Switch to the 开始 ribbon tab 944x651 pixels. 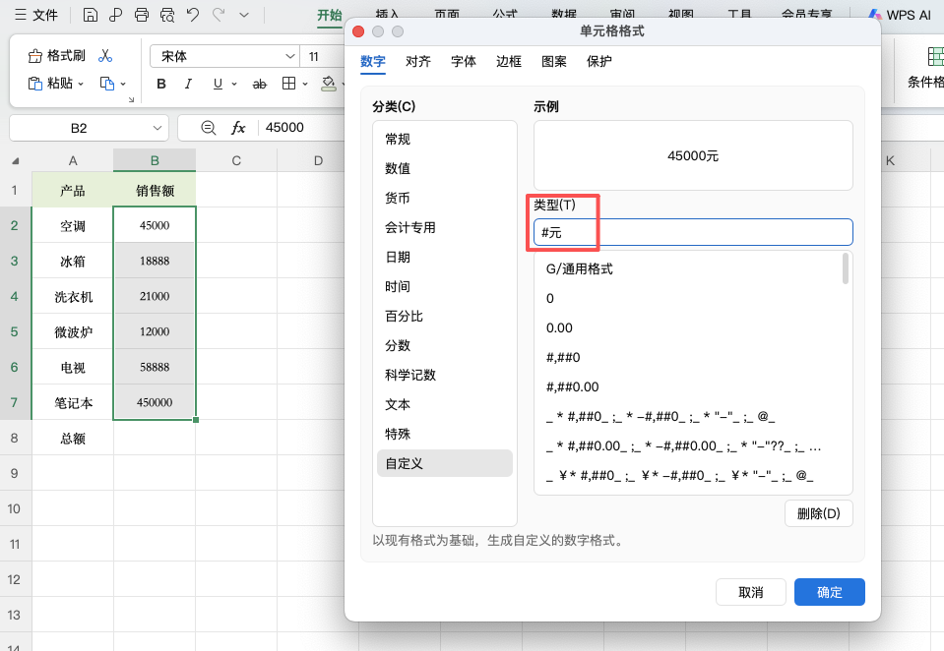[330, 15]
